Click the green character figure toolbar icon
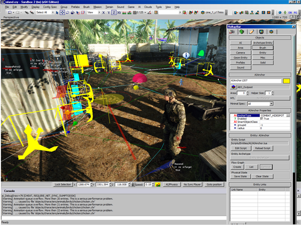This screenshot has width=301, height=225. pos(285,13)
